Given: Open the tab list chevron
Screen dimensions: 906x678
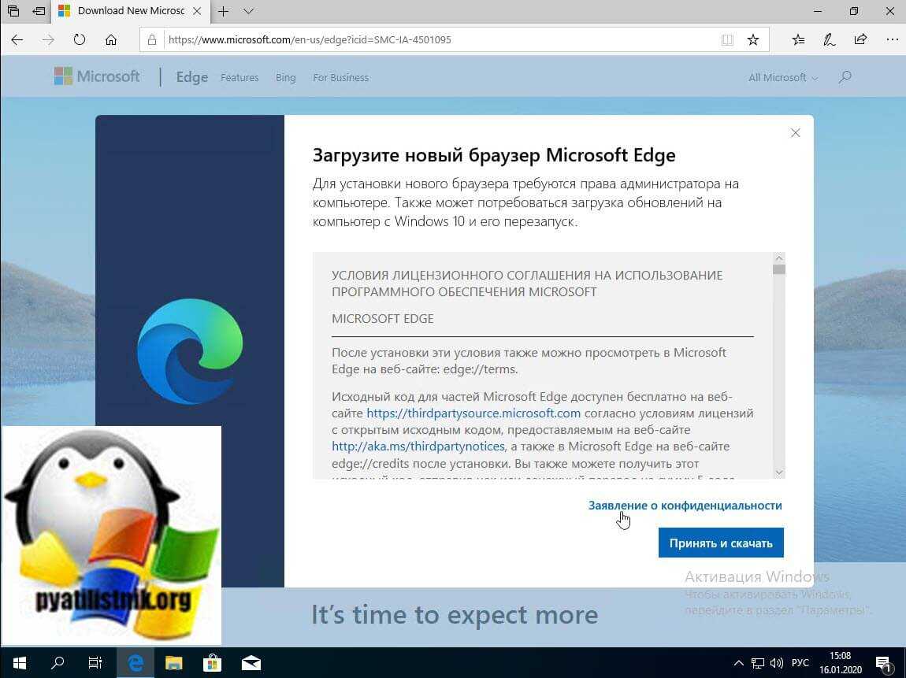Looking at the screenshot, I should (249, 12).
